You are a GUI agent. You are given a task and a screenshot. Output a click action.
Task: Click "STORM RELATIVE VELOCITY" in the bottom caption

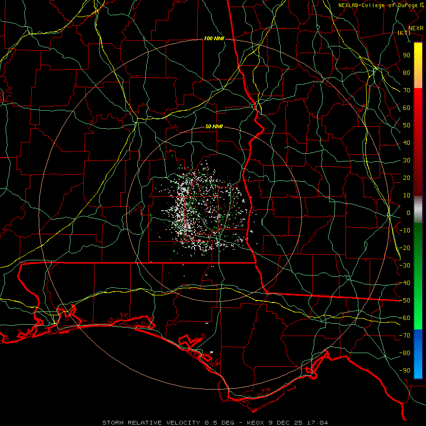click(151, 423)
